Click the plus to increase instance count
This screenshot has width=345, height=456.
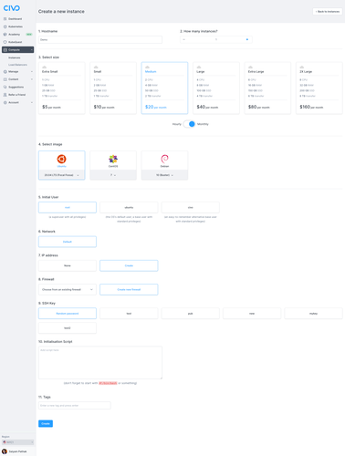[x=247, y=39]
